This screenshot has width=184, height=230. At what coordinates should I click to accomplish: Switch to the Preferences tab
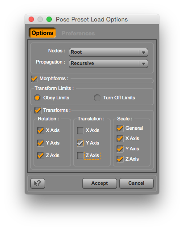pyautogui.click(x=78, y=33)
